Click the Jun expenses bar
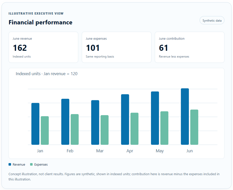233x190 pixels. point(194,127)
